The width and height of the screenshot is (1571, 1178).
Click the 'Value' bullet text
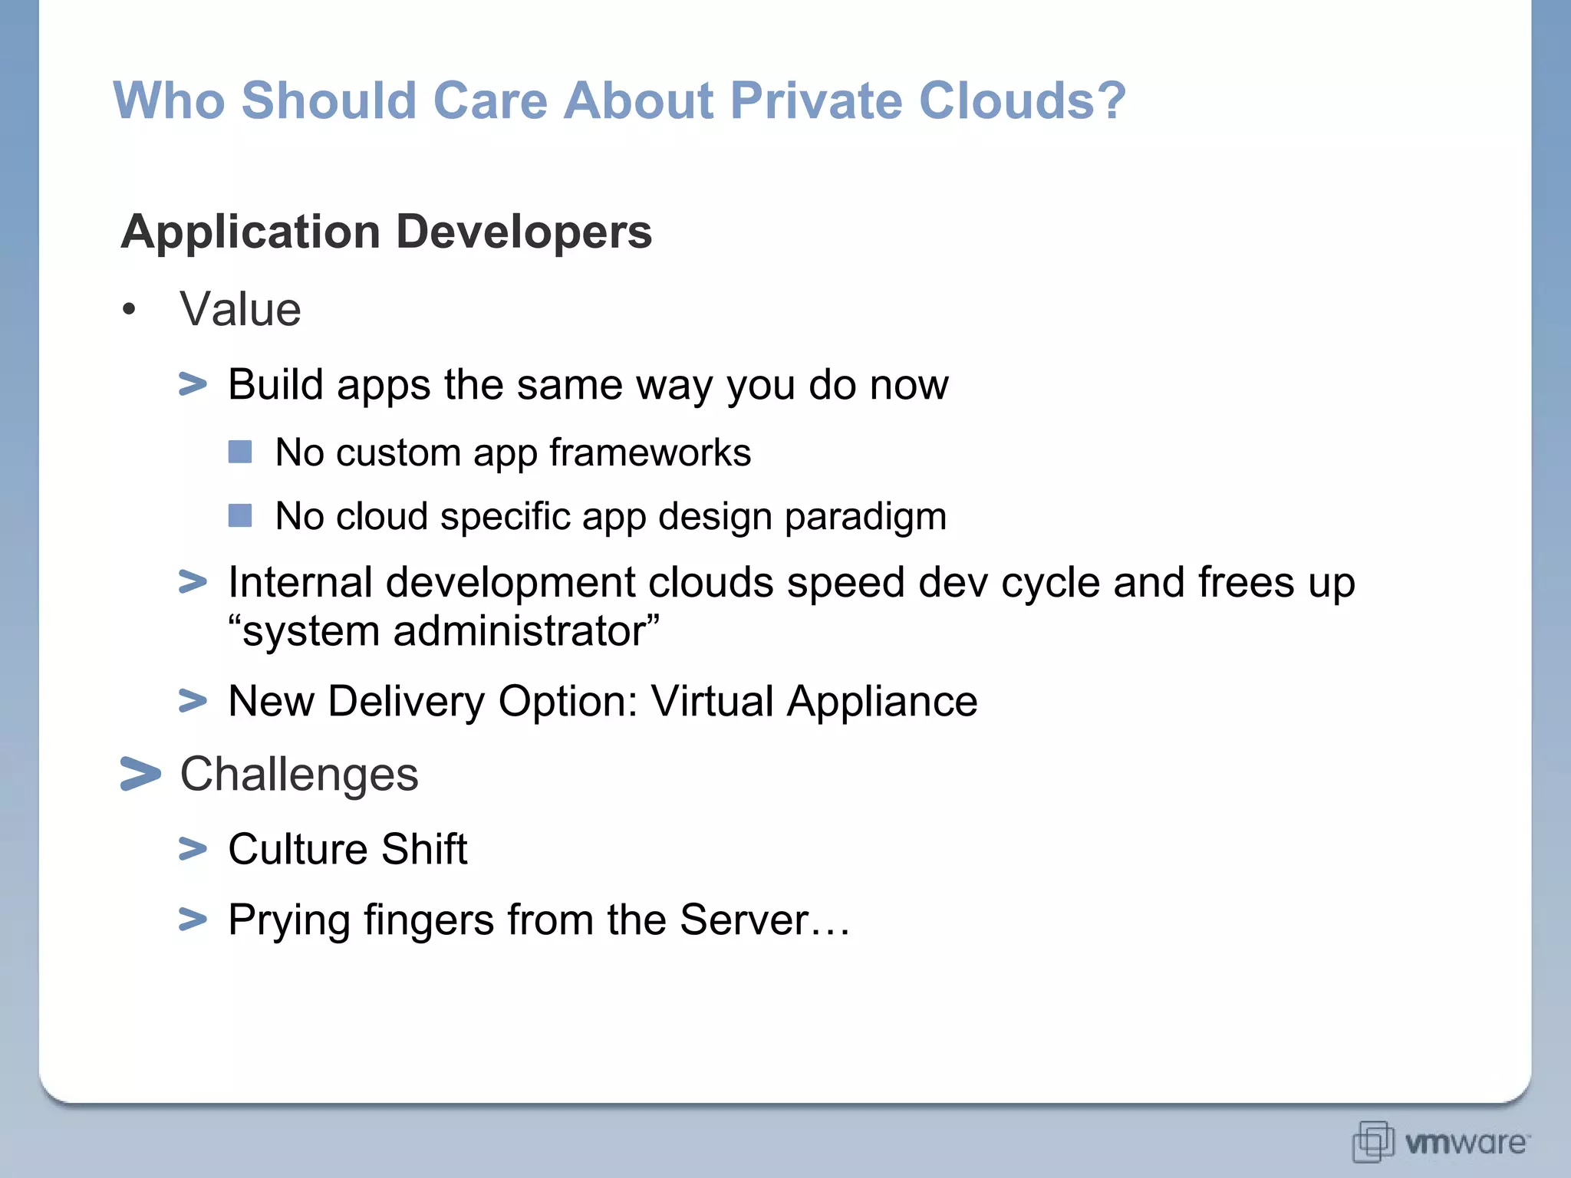[x=240, y=309]
